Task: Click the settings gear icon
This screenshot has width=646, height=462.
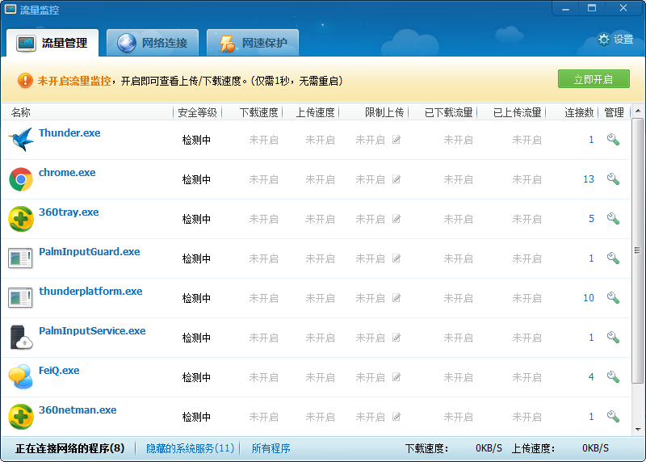Action: tap(603, 39)
